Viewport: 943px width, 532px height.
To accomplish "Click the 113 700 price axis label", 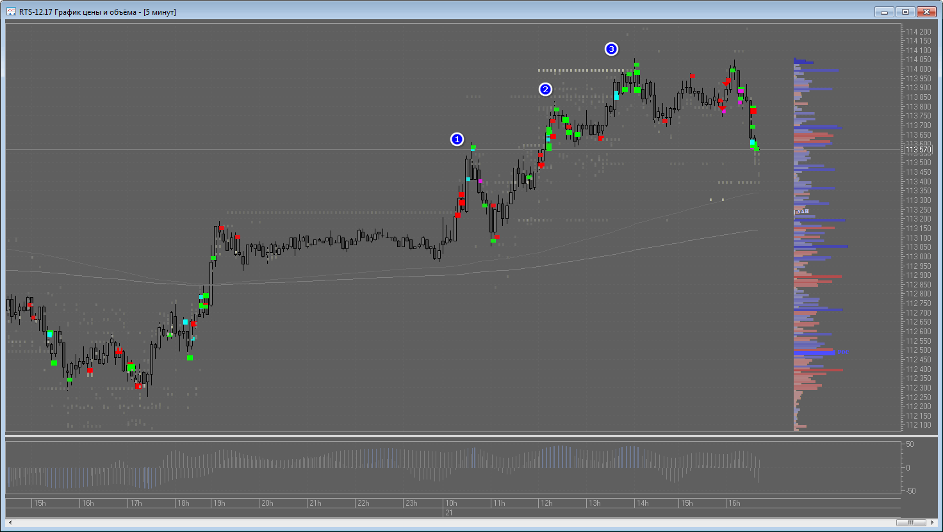I will point(918,125).
